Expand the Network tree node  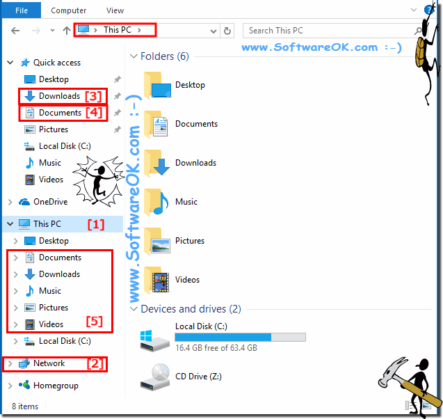click(10, 363)
